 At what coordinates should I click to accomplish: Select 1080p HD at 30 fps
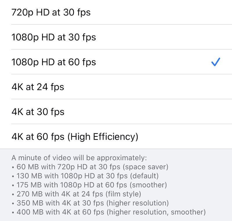[x=55, y=37]
